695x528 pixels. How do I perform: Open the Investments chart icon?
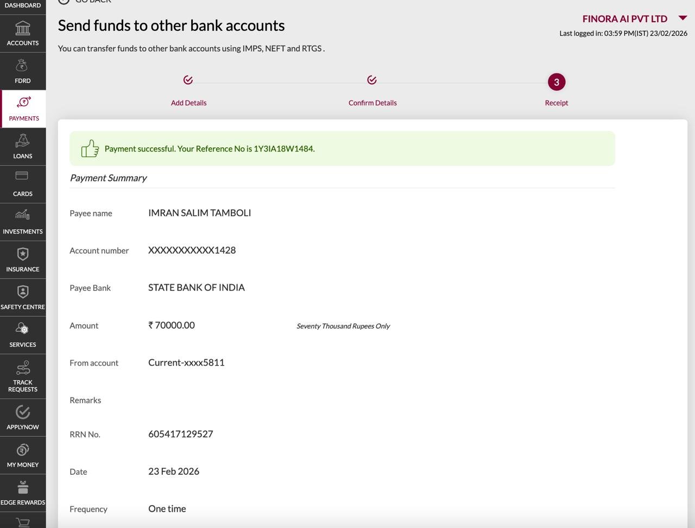pyautogui.click(x=22, y=215)
